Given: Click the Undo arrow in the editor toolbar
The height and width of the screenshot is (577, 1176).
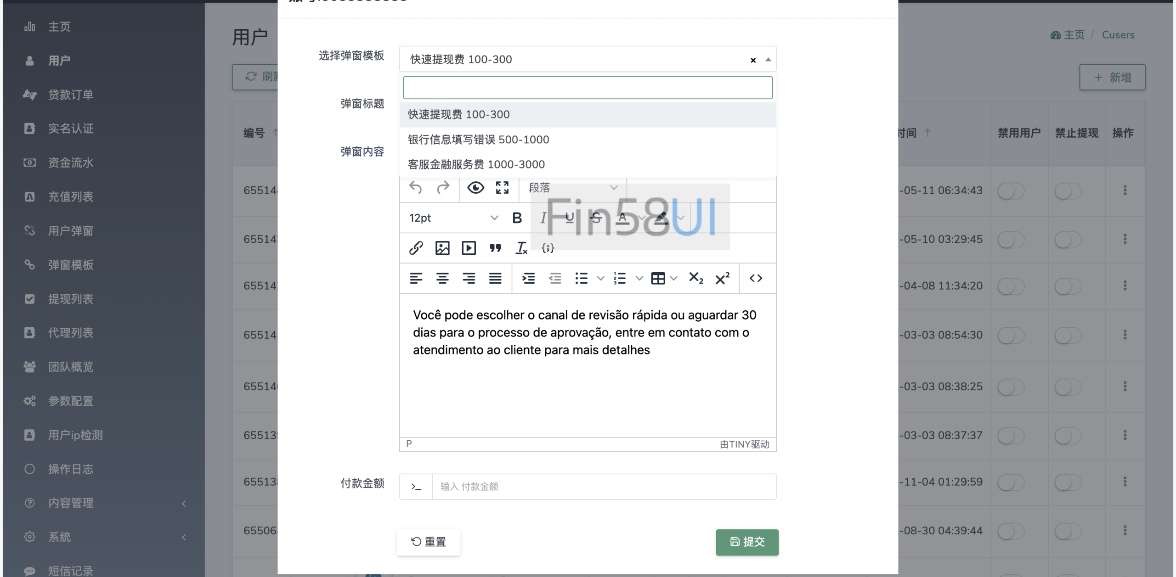Looking at the screenshot, I should point(415,187).
